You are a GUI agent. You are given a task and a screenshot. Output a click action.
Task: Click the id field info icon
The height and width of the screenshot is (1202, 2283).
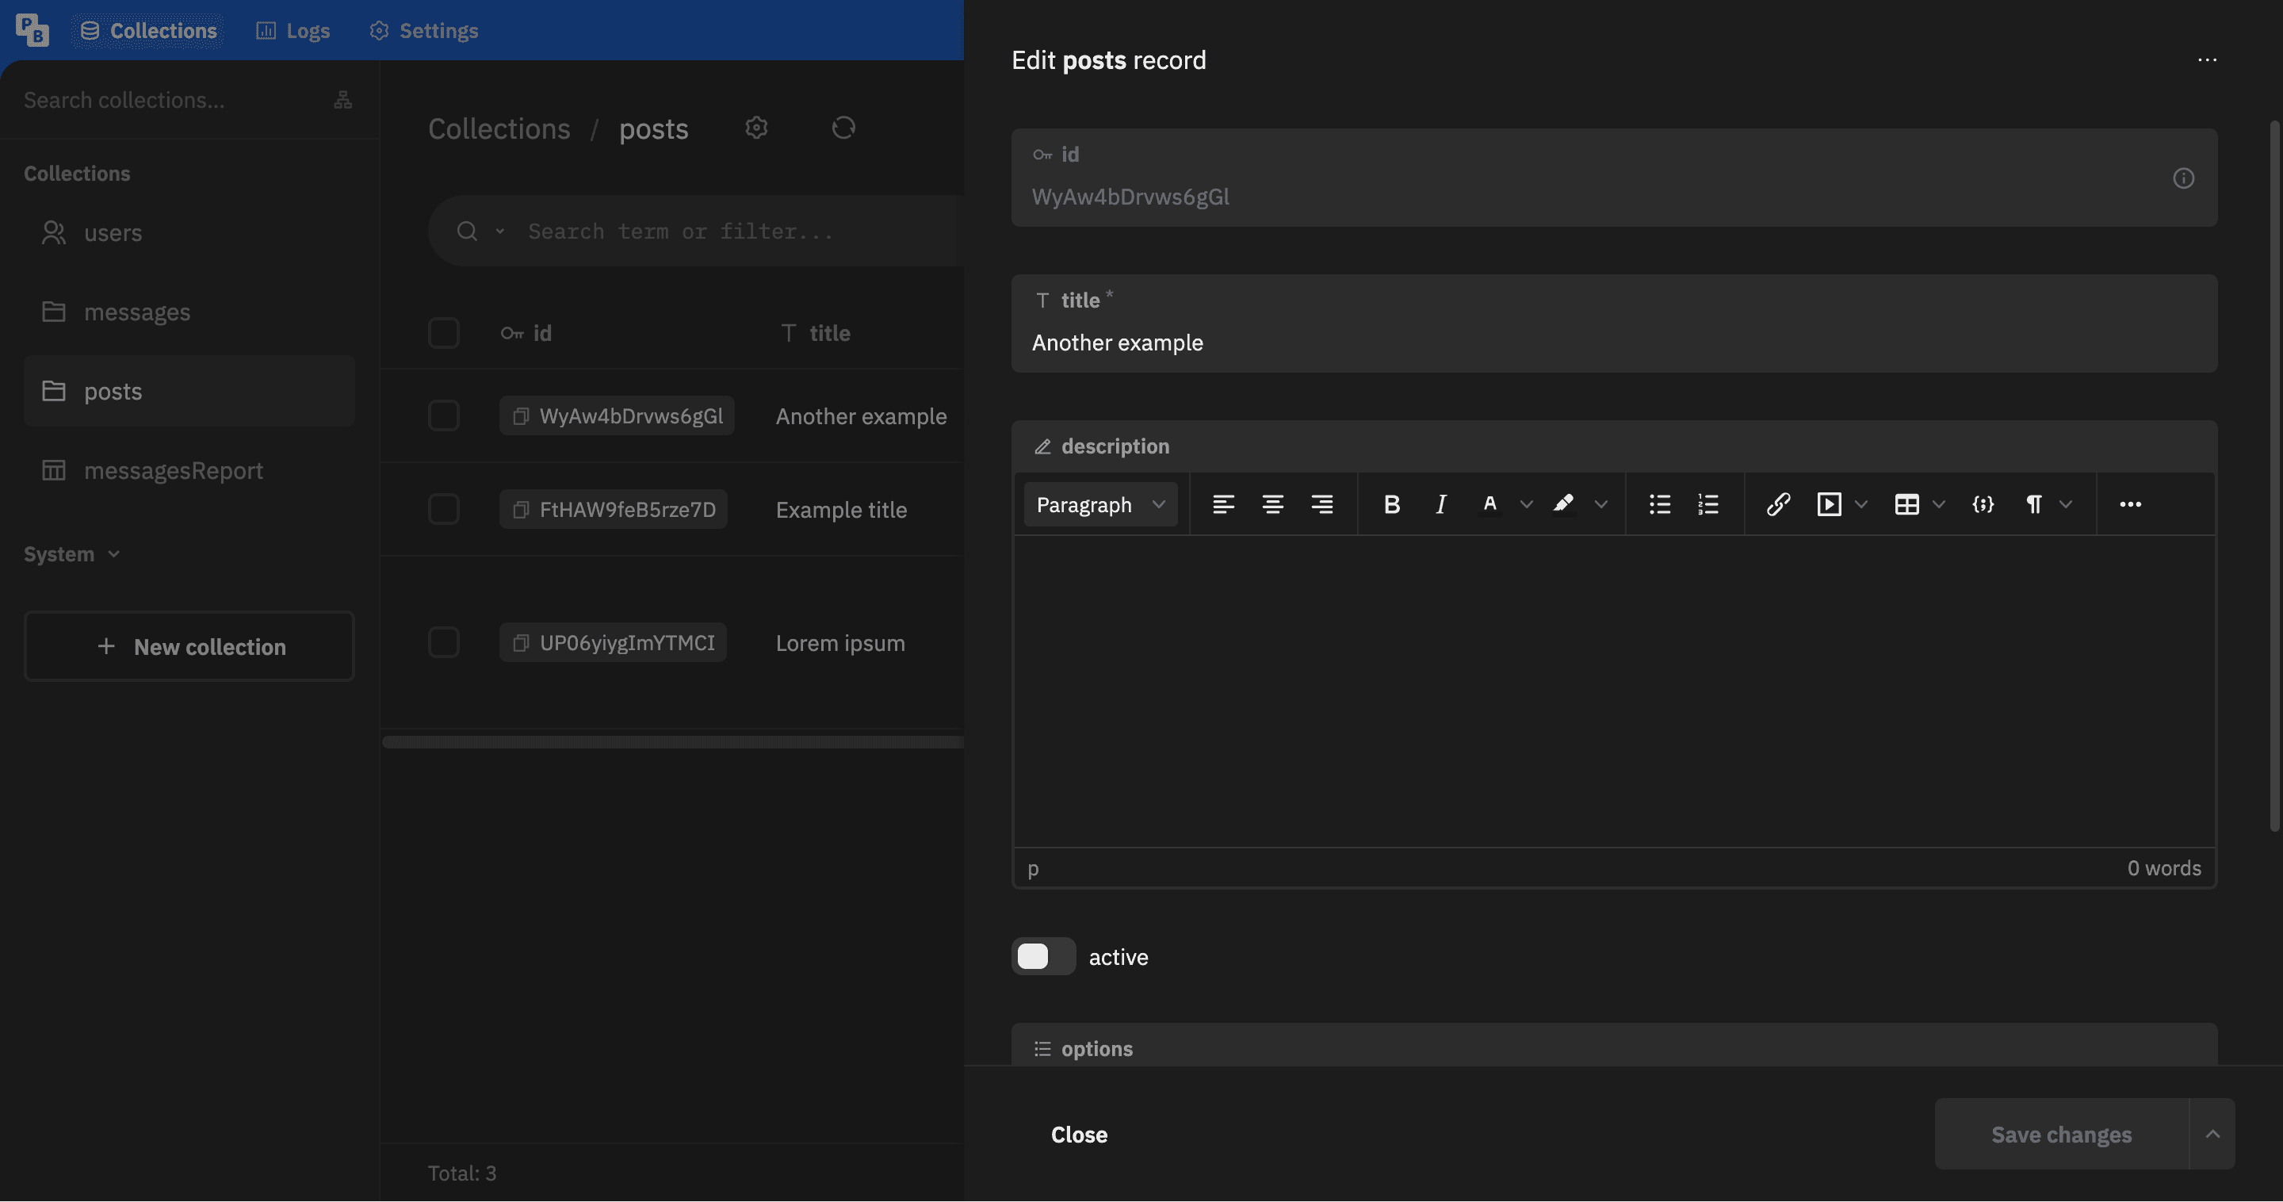tap(2183, 178)
